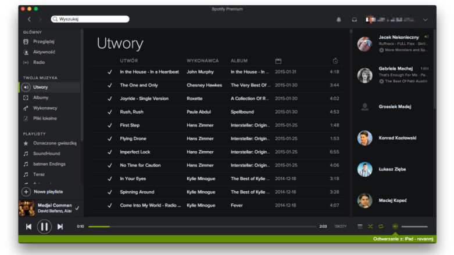Open TEKSTY lyrics button
454x255 pixels.
[x=340, y=227]
